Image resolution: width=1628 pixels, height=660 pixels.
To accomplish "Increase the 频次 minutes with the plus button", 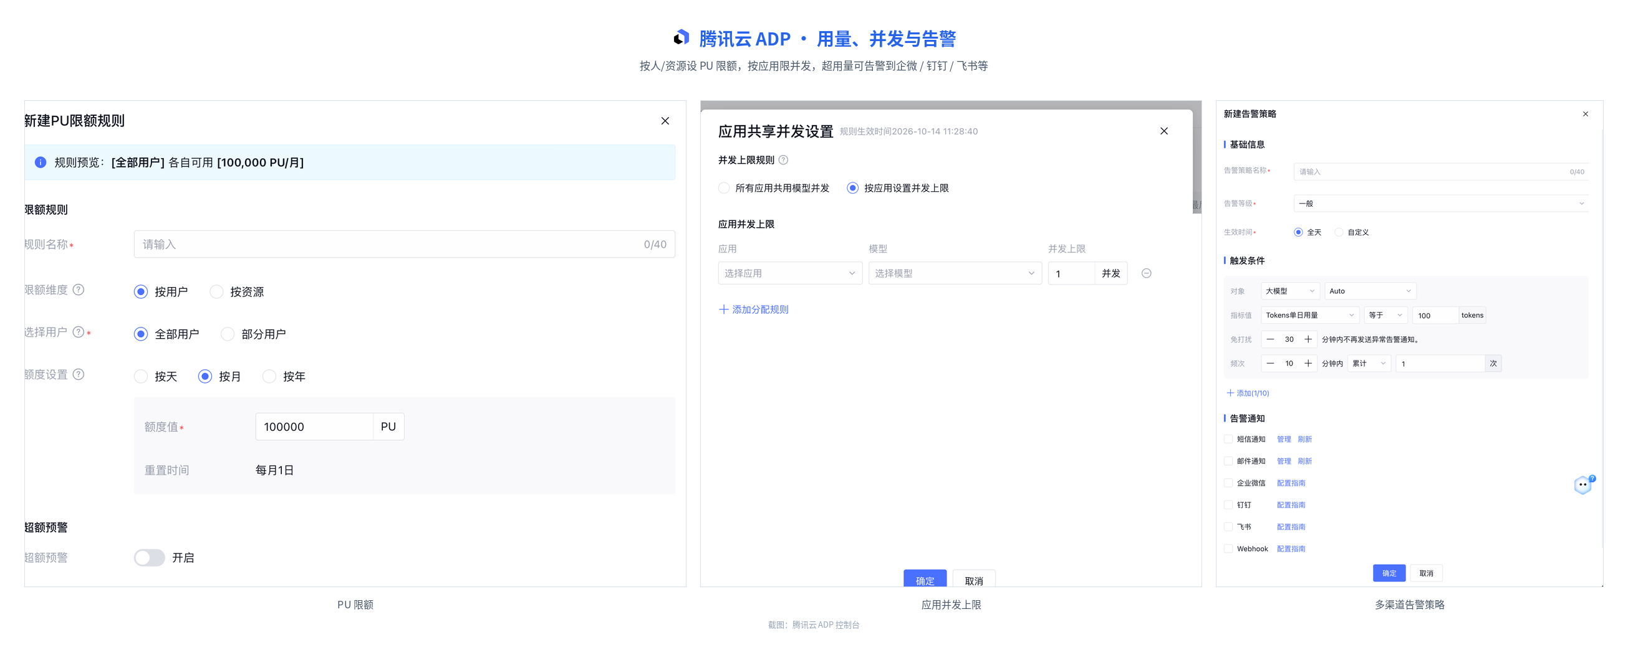I will (x=1308, y=364).
